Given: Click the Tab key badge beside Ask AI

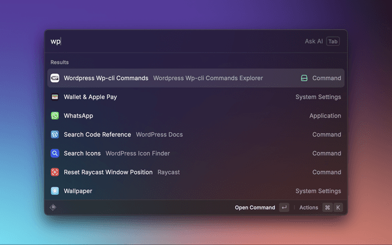Looking at the screenshot, I should pos(333,42).
